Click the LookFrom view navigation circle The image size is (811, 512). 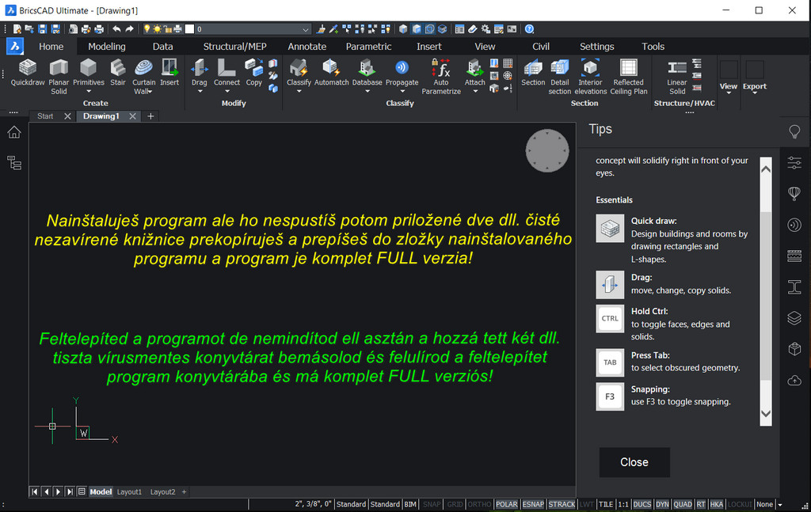pyautogui.click(x=546, y=151)
